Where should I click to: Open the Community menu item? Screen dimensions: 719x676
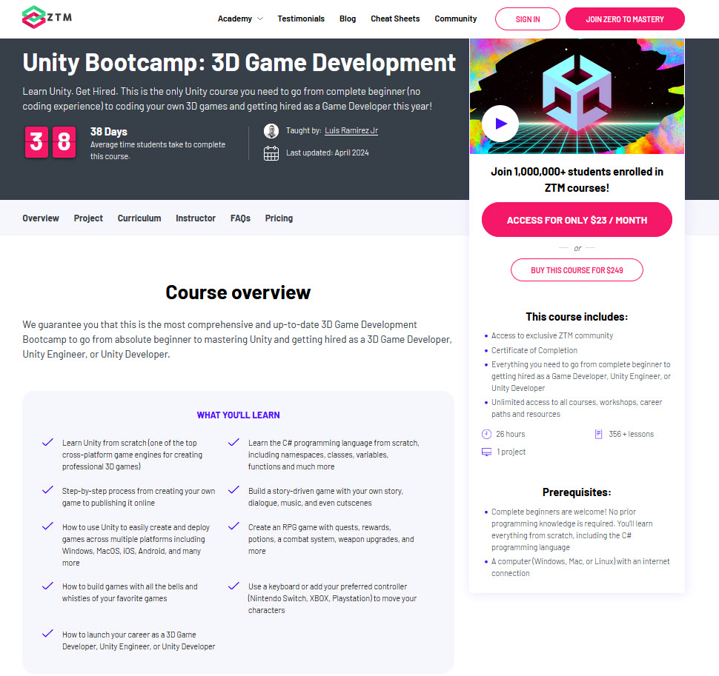coord(456,19)
